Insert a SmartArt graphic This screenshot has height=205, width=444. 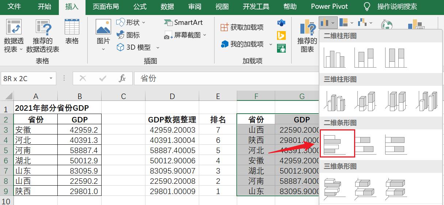pos(183,22)
